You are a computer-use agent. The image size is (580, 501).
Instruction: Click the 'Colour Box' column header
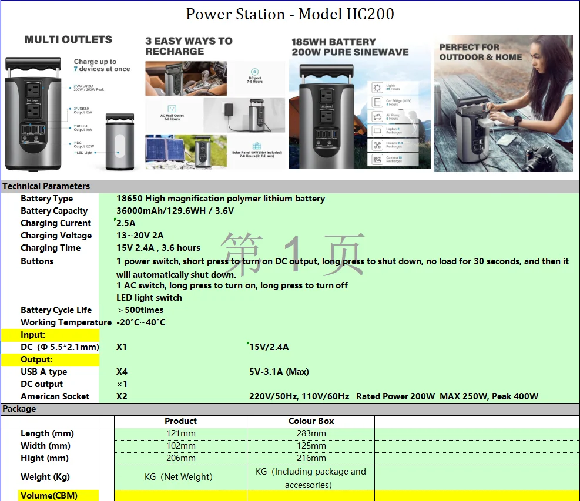[x=311, y=421]
